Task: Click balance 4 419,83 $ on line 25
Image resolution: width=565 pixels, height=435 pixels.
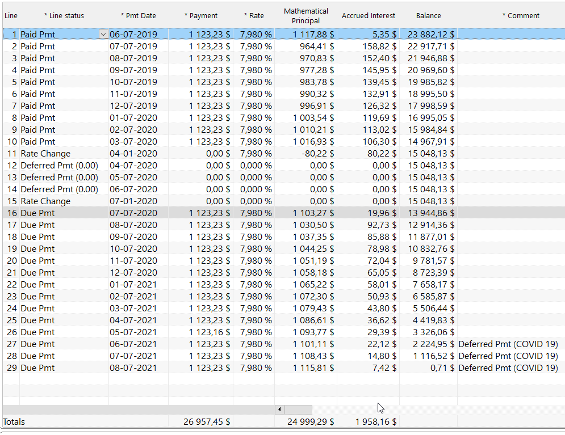Action: pos(433,320)
